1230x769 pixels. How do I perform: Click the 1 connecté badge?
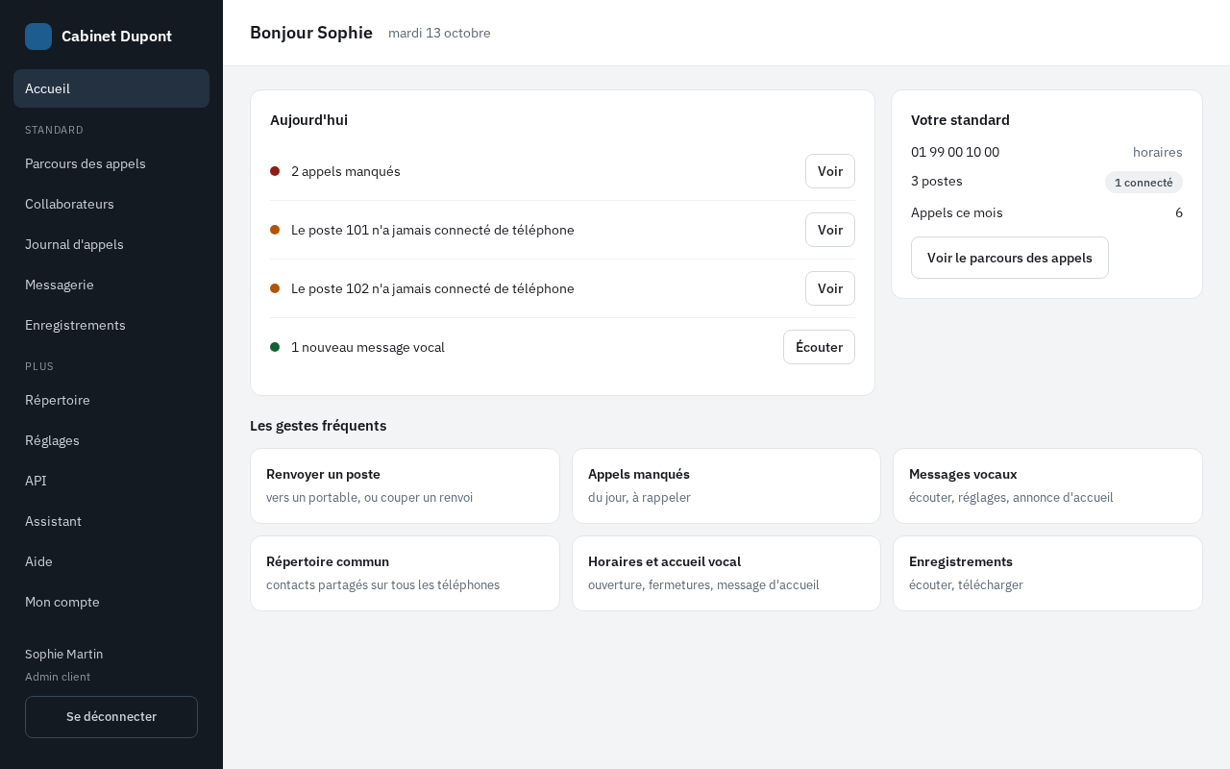pos(1144,183)
